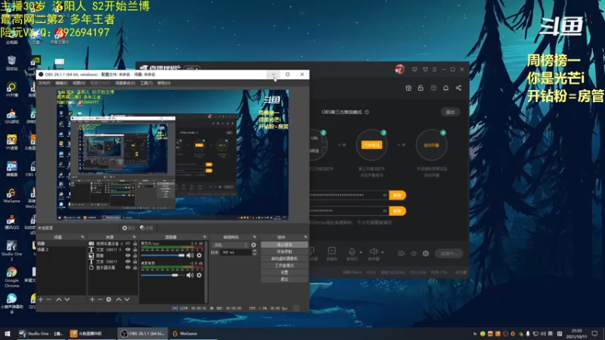Image resolution: width=605 pixels, height=340 pixels.
Task: Hide the 文本 (GDI+) 3 source
Action: [128, 249]
